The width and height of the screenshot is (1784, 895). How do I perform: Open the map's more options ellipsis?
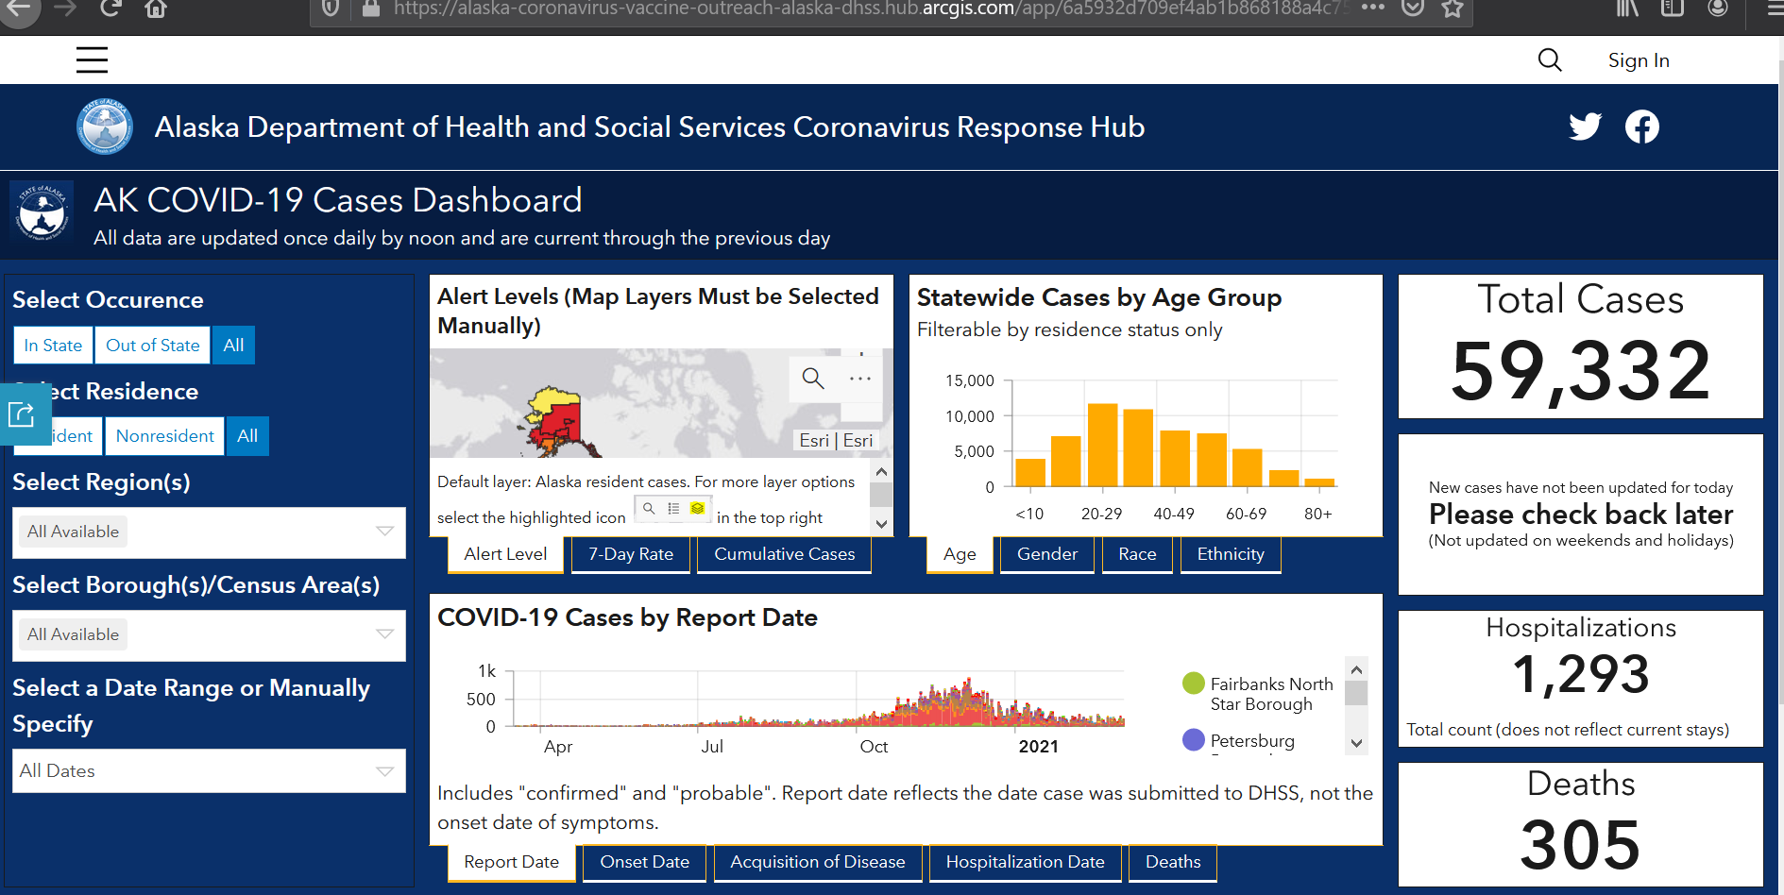860,379
